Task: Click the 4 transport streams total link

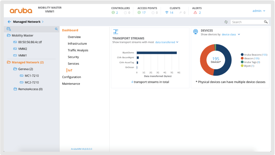Action: (x=150, y=82)
